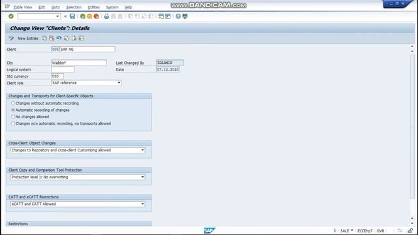Viewport: 418px width, 235px height.
Task: Click the Find Next icon
Action: (x=120, y=16)
